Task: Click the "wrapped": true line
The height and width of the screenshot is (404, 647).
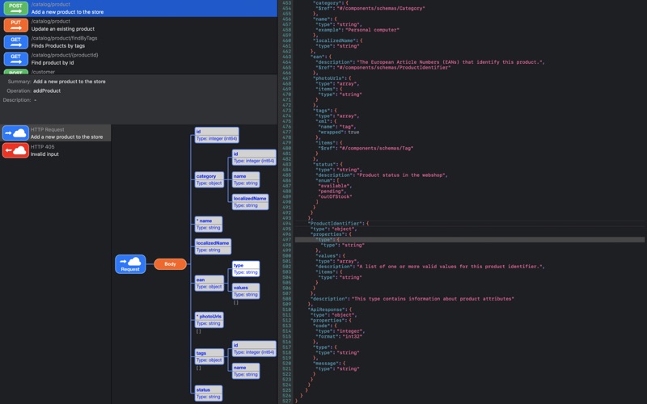Action: pos(339,132)
